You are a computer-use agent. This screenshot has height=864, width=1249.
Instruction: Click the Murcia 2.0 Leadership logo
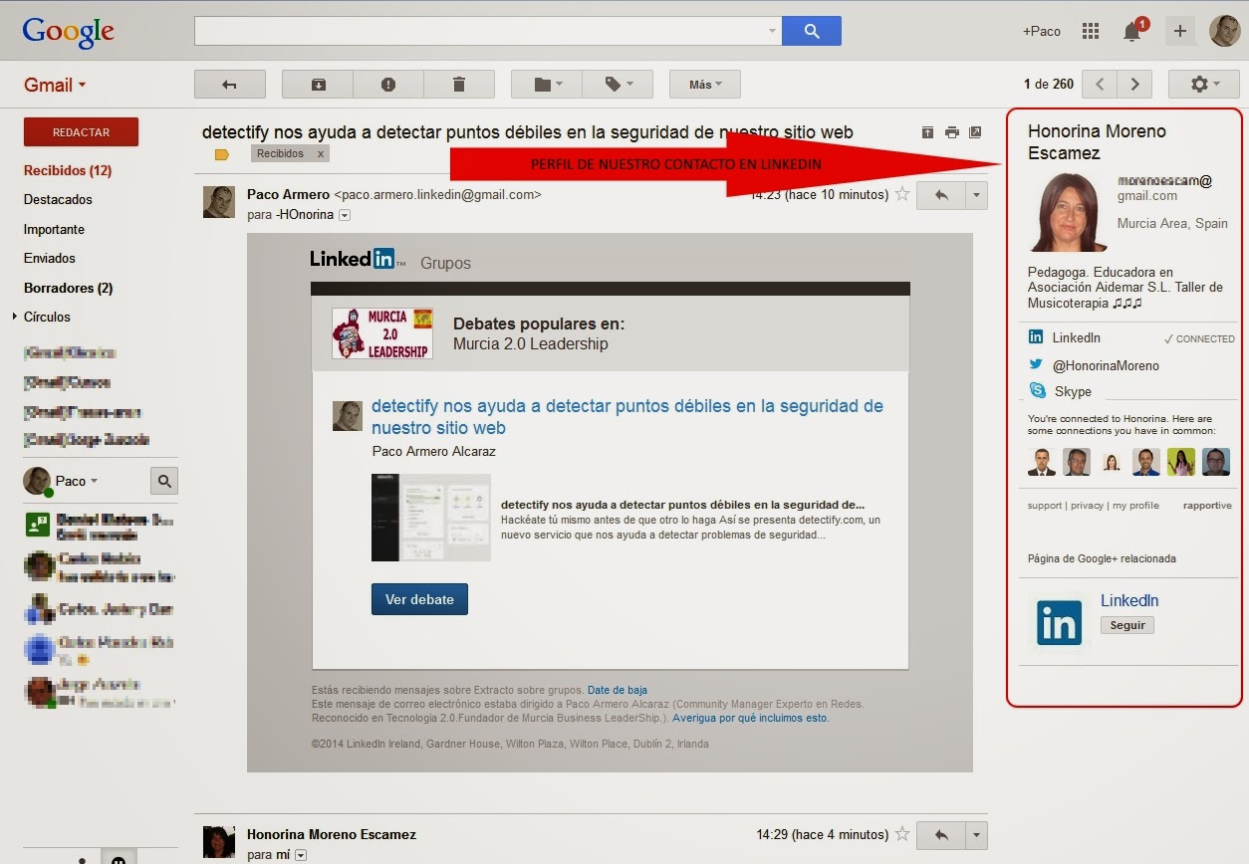pyautogui.click(x=382, y=333)
